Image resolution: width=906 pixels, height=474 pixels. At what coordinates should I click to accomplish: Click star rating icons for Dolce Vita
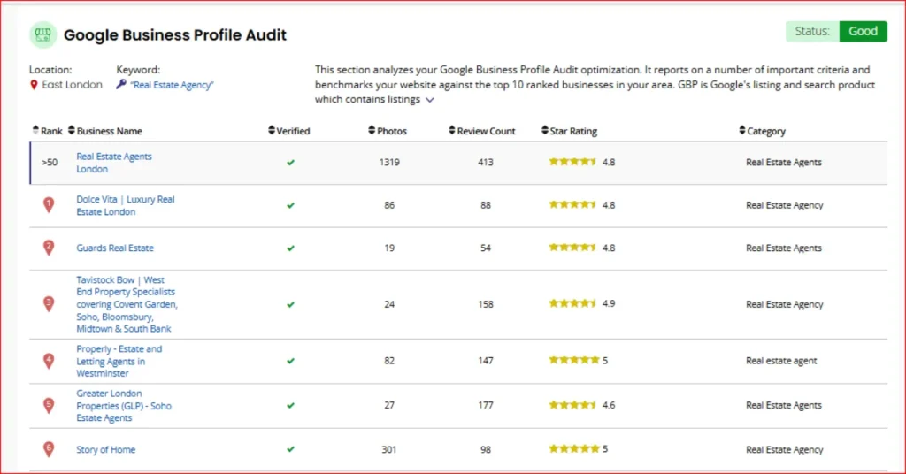click(x=572, y=204)
